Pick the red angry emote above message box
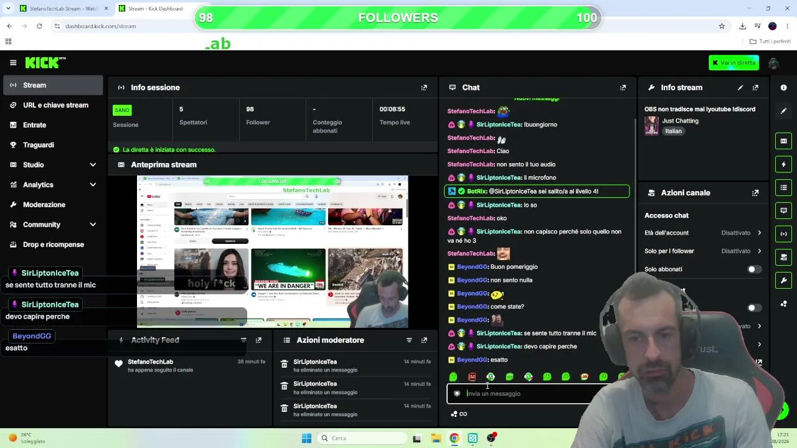 tap(472, 376)
